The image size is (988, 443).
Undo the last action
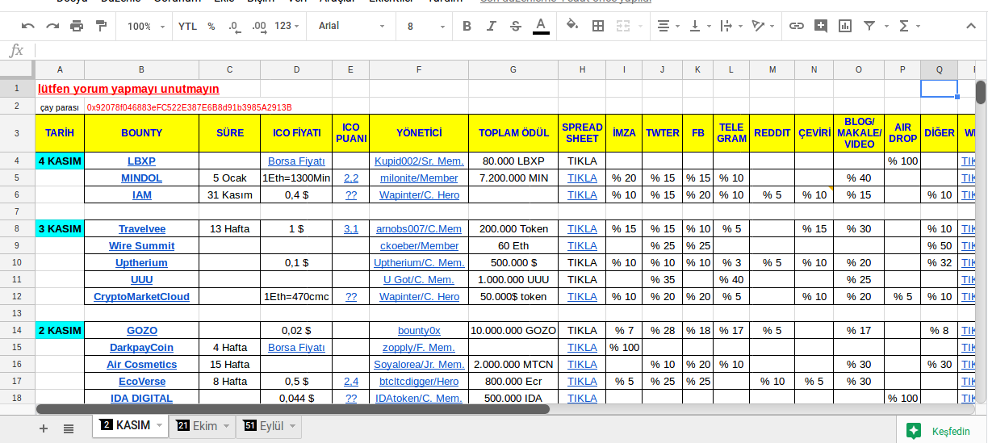pos(28,26)
